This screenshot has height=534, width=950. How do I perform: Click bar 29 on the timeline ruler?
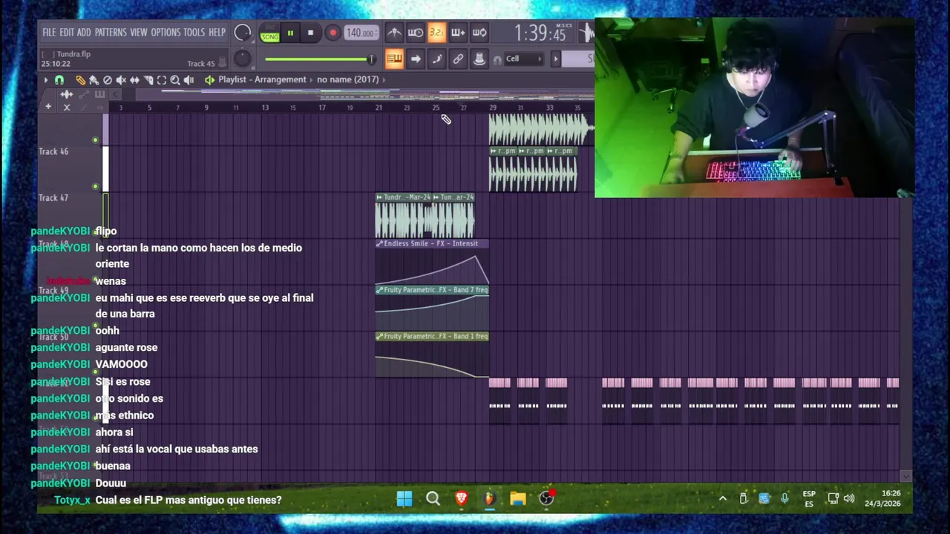(x=492, y=108)
